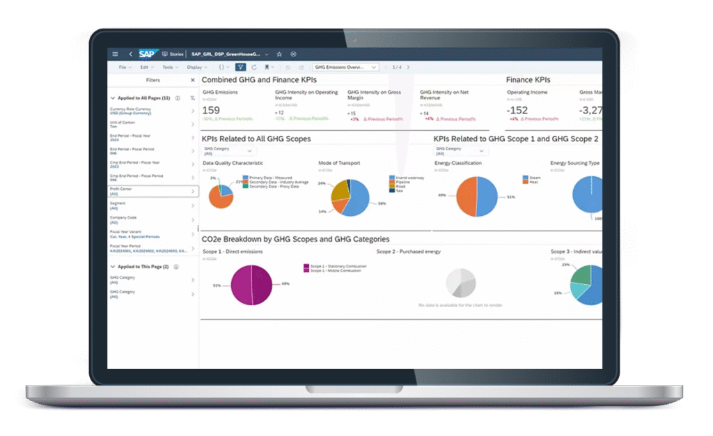This screenshot has height=436, width=713.
Task: Click the back arrow beside SAP logo
Action: click(x=130, y=54)
